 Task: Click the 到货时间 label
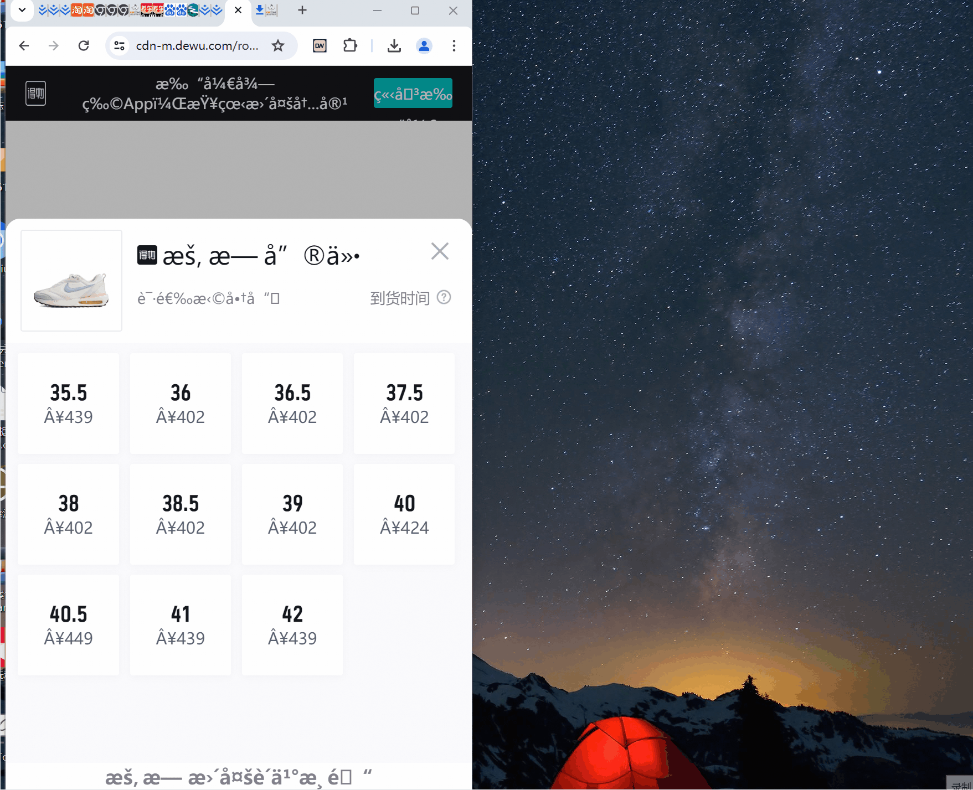(x=400, y=298)
